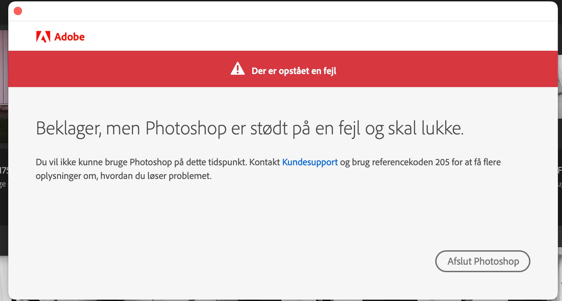Click the 'oplysninger om, hvordan du løser problemet.' line
This screenshot has width=562, height=301.
[124, 176]
